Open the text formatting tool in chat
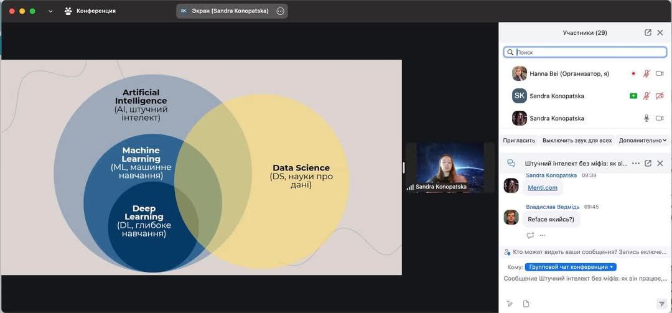 pos(509,304)
